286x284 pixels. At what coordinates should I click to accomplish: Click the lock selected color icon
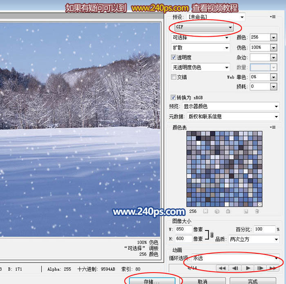pyautogui.click(x=228, y=211)
